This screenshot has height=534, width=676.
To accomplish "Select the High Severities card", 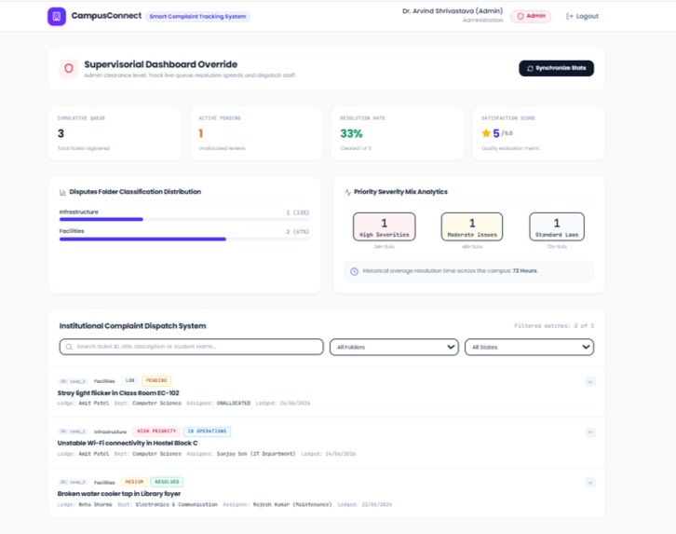I will [385, 226].
